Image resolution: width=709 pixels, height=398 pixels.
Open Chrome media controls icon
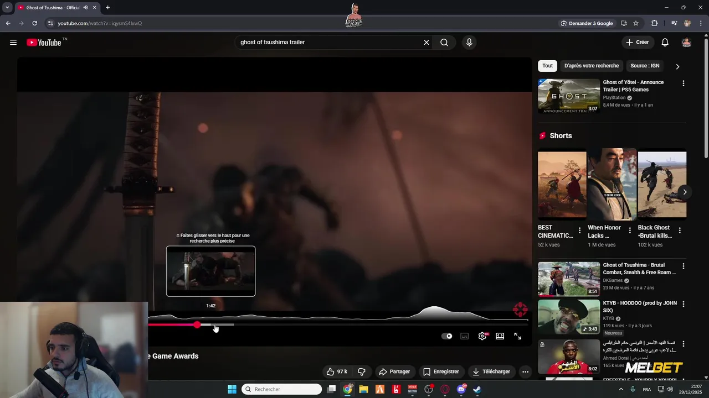click(x=674, y=23)
